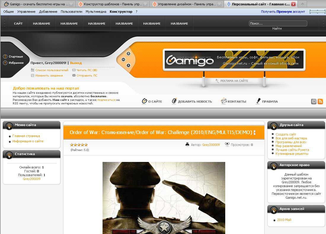Open the Мультимедиа admin menu

[96, 12]
